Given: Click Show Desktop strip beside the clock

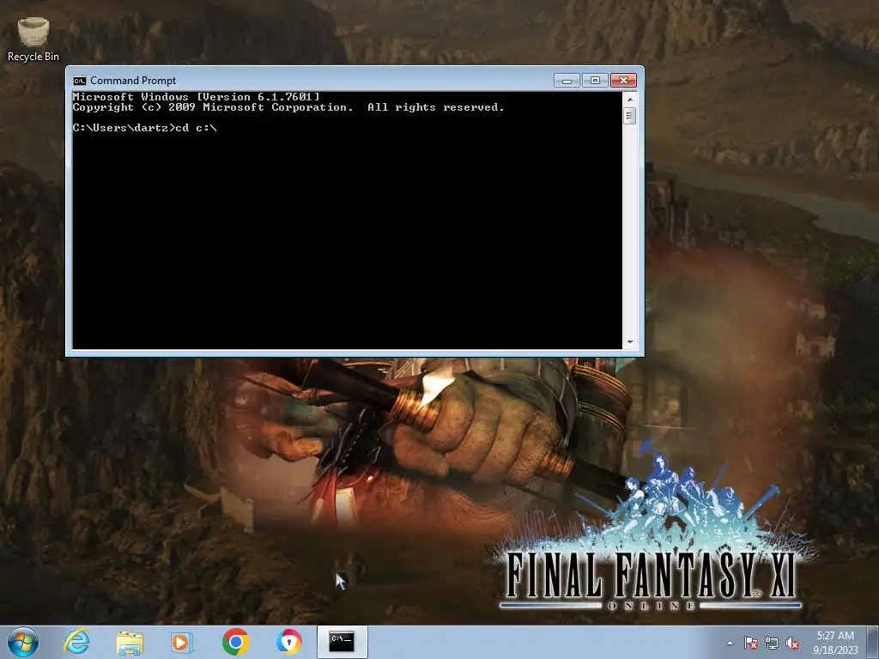Looking at the screenshot, I should 875,642.
